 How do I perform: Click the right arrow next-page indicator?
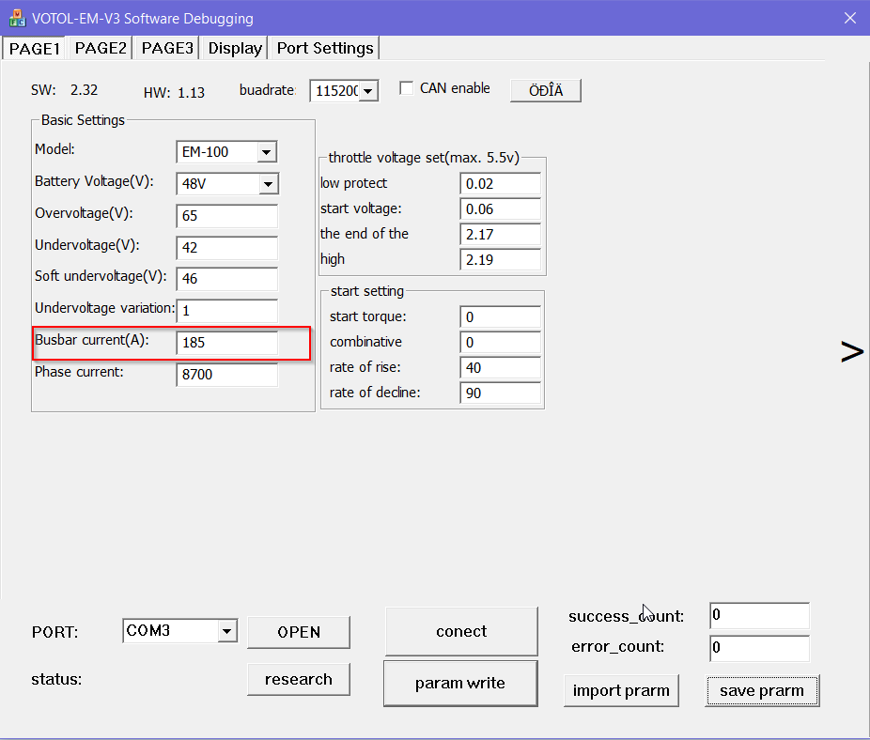pos(851,352)
